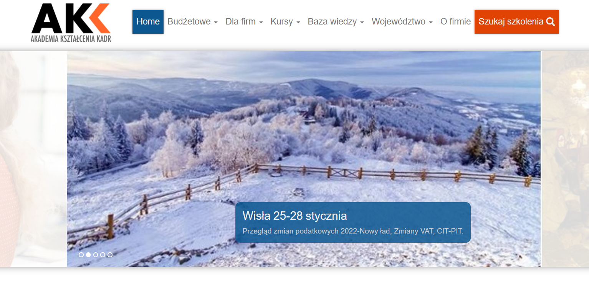Show the previous faded slide on left
Viewport: 589px width, 281px height.
[x=33, y=159]
